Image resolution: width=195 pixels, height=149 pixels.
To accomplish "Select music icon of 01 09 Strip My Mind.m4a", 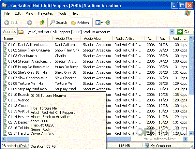I will [5, 89].
